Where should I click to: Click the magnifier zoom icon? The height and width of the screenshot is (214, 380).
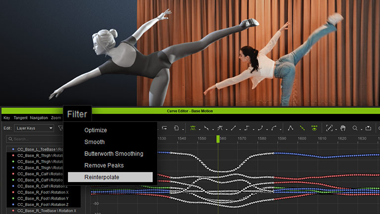tap(355, 128)
